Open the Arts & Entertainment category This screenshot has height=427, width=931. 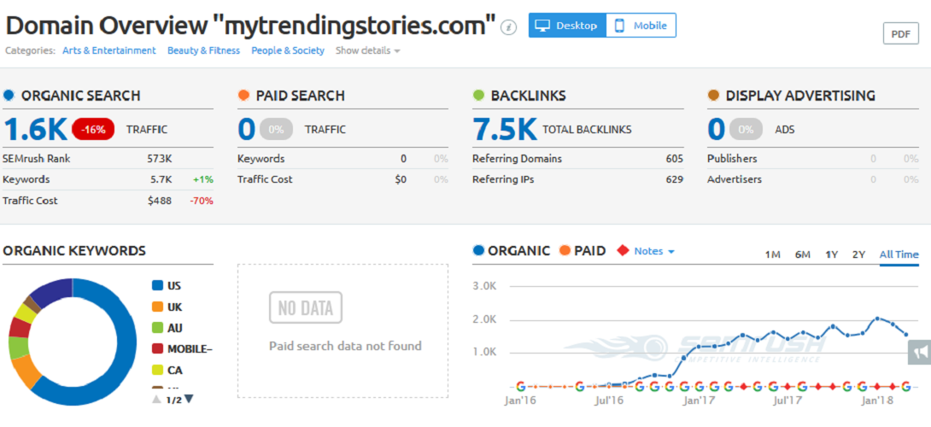tap(109, 50)
